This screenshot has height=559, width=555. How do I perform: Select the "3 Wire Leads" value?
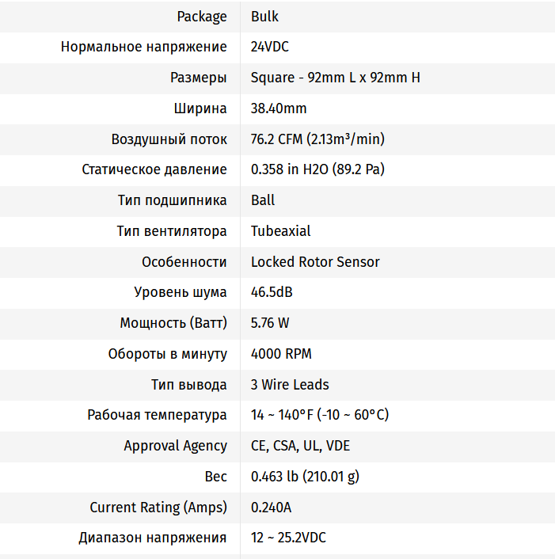point(290,385)
